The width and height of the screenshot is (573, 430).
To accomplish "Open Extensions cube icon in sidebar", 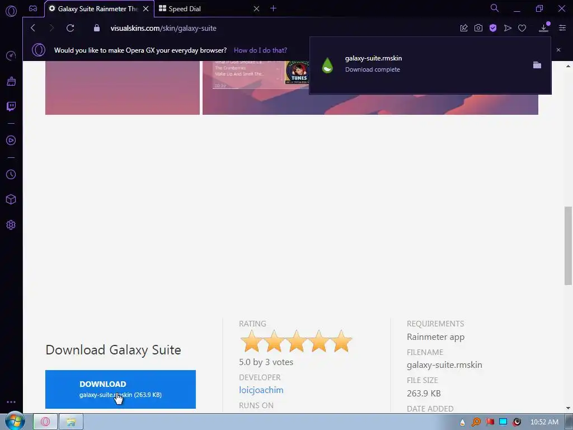I will click(11, 199).
